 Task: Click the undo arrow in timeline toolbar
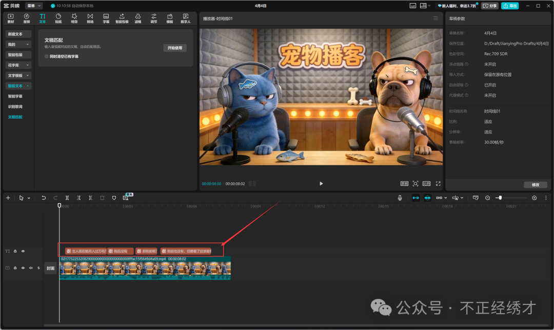[44, 197]
